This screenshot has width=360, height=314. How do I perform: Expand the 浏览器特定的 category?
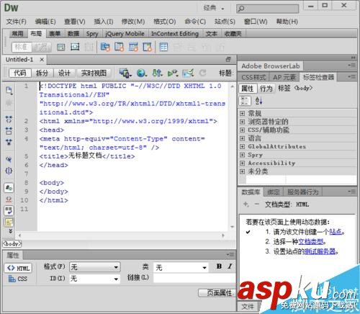pos(243,122)
